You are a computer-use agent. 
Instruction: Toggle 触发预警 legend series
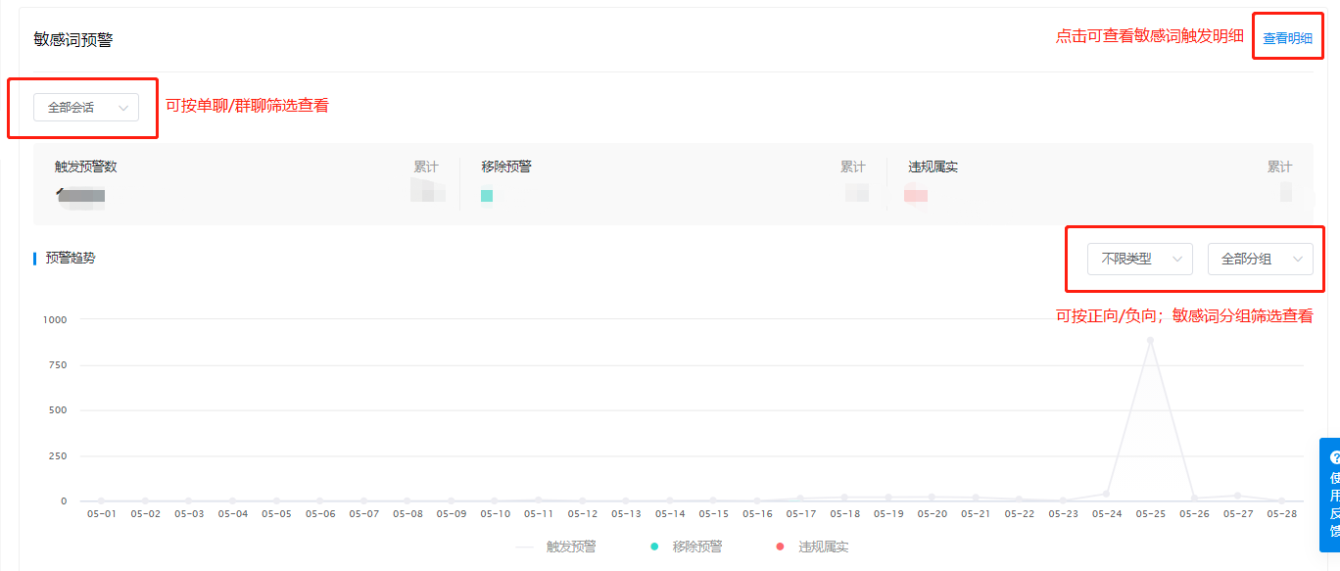point(569,547)
